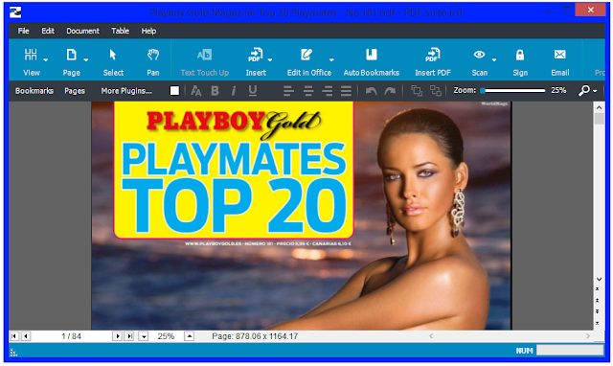Click the page number field 1 / 84
The image size is (613, 366).
71,336
